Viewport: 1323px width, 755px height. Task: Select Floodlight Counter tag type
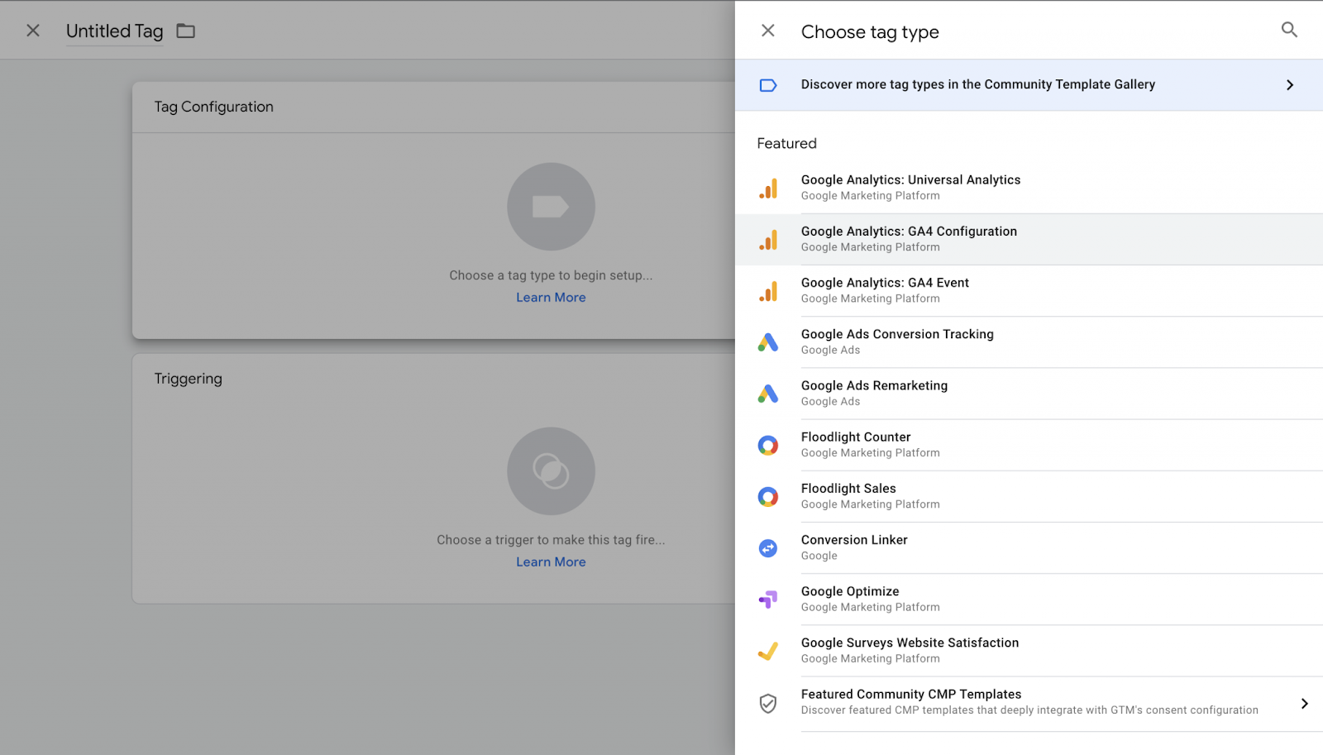pos(1029,445)
